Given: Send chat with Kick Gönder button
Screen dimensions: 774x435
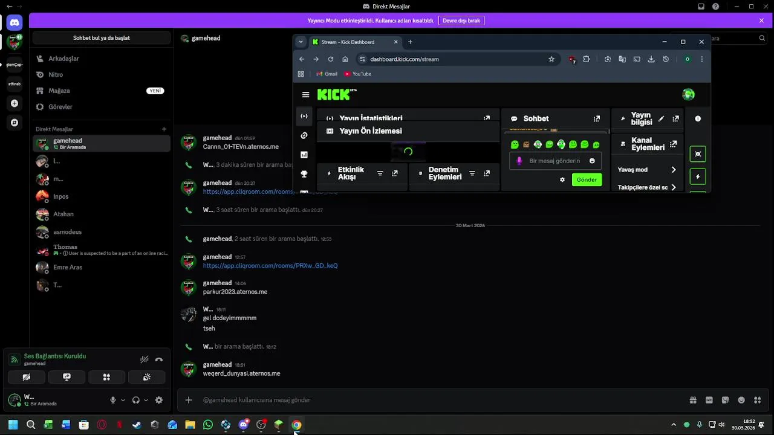Looking at the screenshot, I should tap(587, 179).
